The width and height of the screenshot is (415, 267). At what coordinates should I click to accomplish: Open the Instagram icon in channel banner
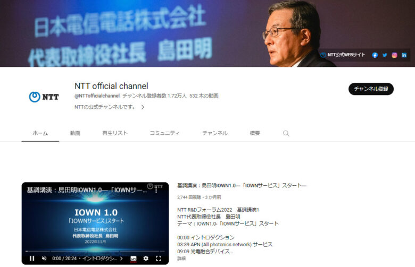tap(394, 55)
